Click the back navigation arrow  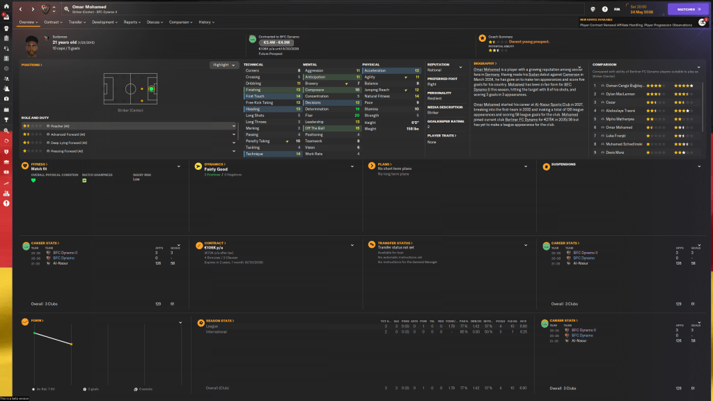[21, 9]
